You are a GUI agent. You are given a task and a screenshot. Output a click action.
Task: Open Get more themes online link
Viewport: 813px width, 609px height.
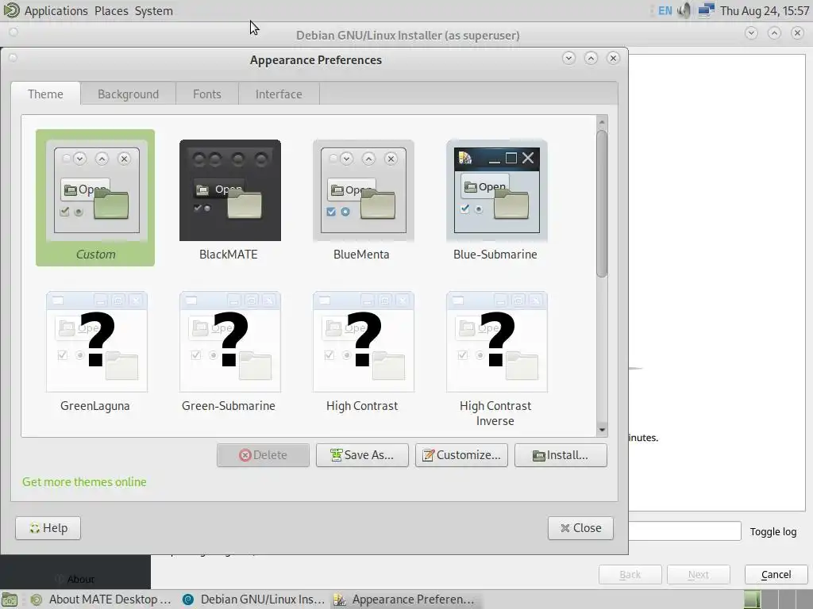pyautogui.click(x=84, y=481)
